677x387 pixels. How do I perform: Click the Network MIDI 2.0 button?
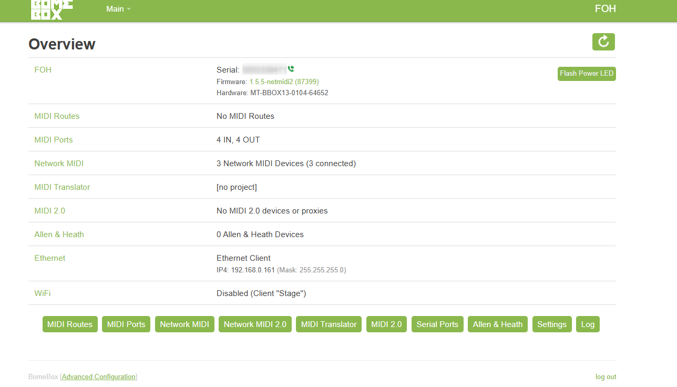click(x=255, y=324)
